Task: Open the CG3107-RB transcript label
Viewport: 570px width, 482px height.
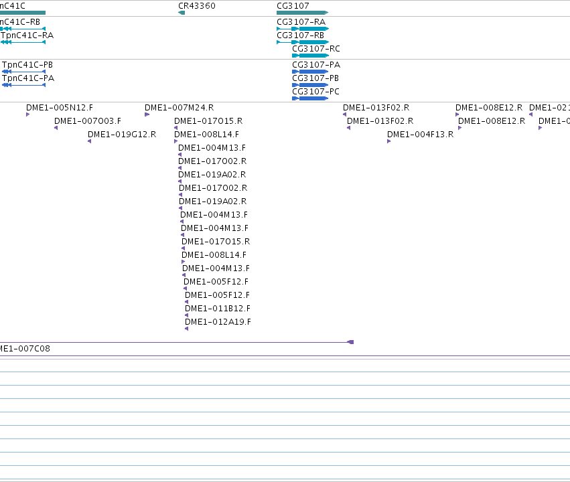Action: 300,35
